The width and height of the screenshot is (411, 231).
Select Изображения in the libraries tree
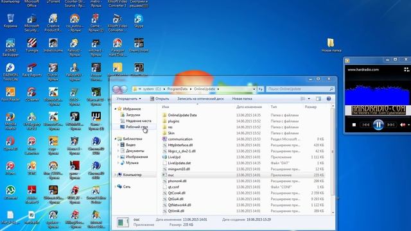(137, 157)
